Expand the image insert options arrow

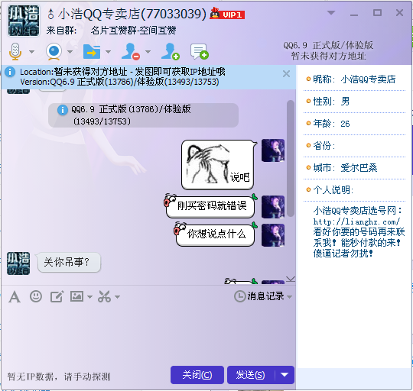click(89, 297)
